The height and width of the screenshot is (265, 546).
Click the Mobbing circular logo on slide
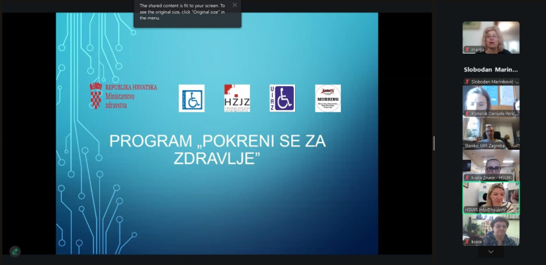328,98
